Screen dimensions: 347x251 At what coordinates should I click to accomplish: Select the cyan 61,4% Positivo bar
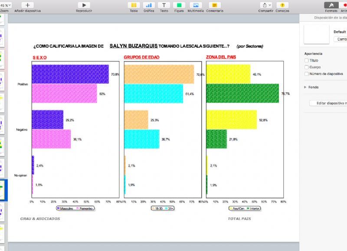(x=154, y=94)
